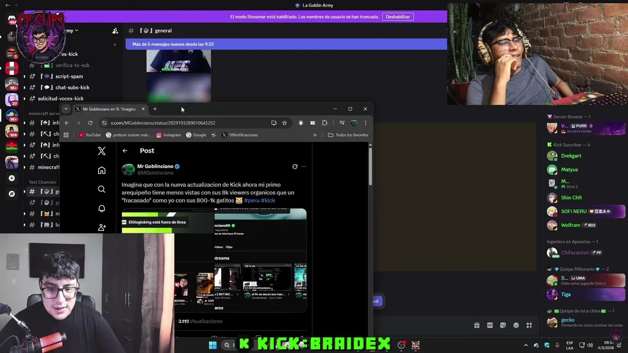The width and height of the screenshot is (628, 353).
Task: Click Chrome's profile avatar icon
Action: pyautogui.click(x=354, y=123)
